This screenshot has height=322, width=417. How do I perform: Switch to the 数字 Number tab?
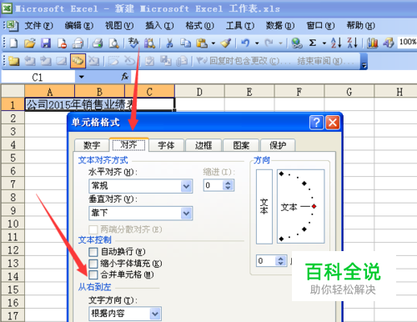point(92,145)
